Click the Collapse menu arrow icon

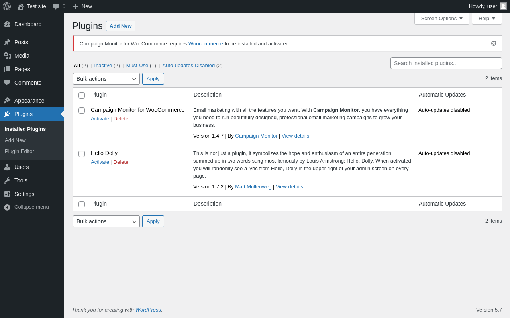pyautogui.click(x=7, y=207)
